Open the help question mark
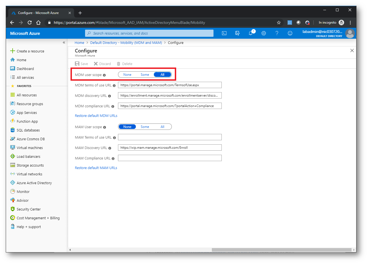Image resolution: width=368 pixels, height=264 pixels. pos(277,33)
